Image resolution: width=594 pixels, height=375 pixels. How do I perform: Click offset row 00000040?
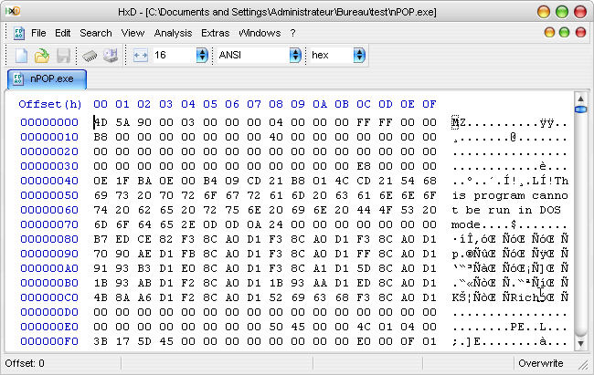click(49, 181)
